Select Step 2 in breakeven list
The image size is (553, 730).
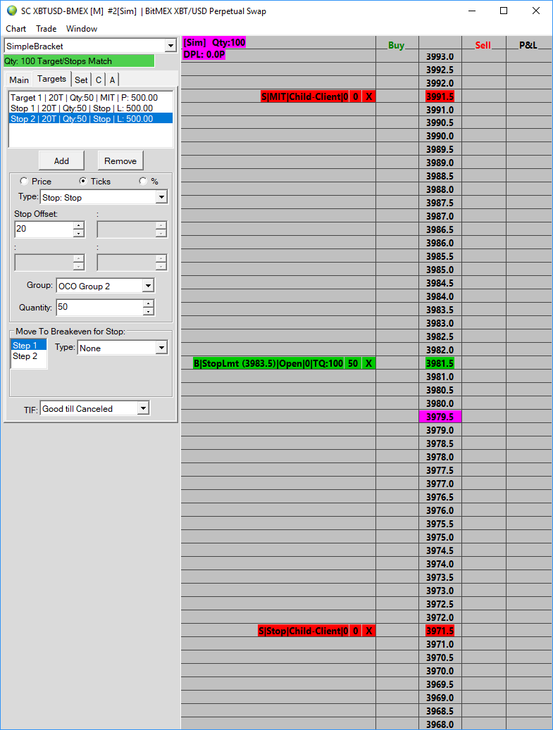[28, 355]
